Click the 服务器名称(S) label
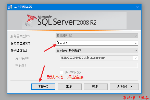The height and width of the screenshot is (100, 150). click(x=21, y=43)
